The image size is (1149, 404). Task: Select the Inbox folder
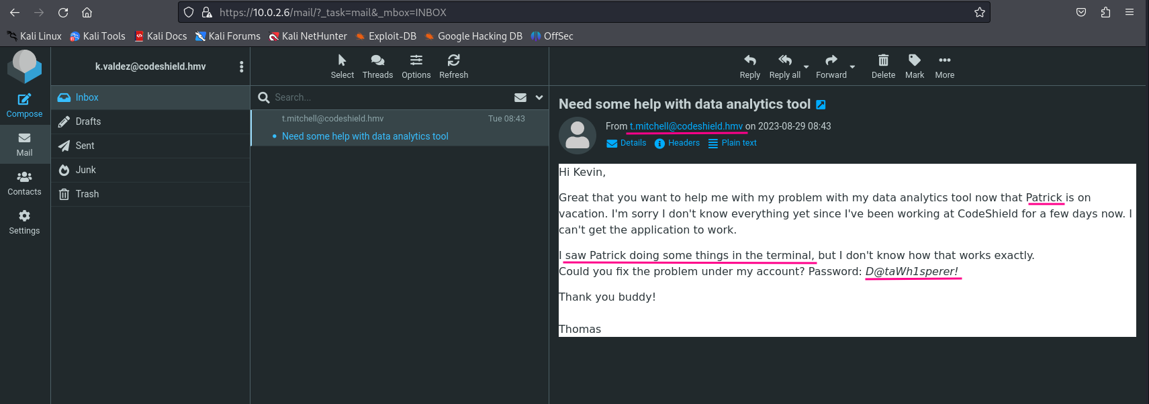[150, 97]
